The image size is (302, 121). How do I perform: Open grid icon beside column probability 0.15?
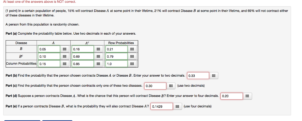point(64,64)
